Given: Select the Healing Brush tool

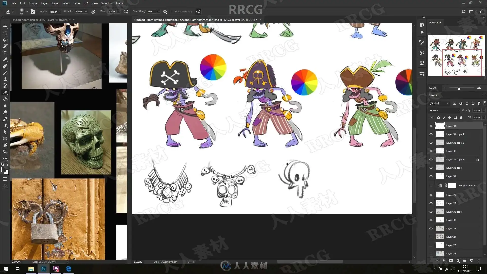Looking at the screenshot, I should pyautogui.click(x=5, y=66).
